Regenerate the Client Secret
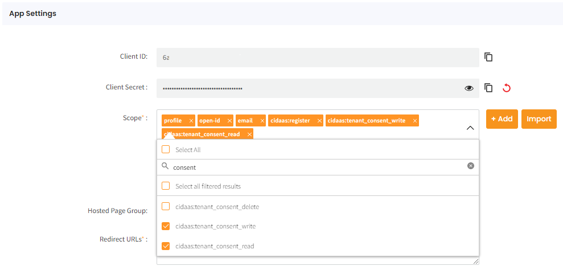Image resolution: width=563 pixels, height=270 pixels. [x=507, y=88]
